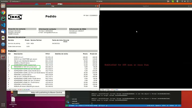
Task: Open the notifications bell in VS Code status bar
Action: click(x=179, y=106)
